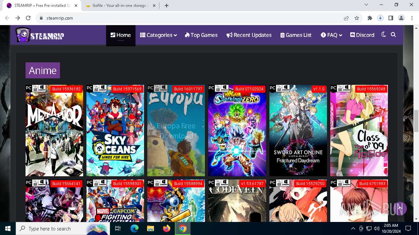Click the Build 15588994 badge
Screen dimensions: 419x235
click(x=188, y=184)
